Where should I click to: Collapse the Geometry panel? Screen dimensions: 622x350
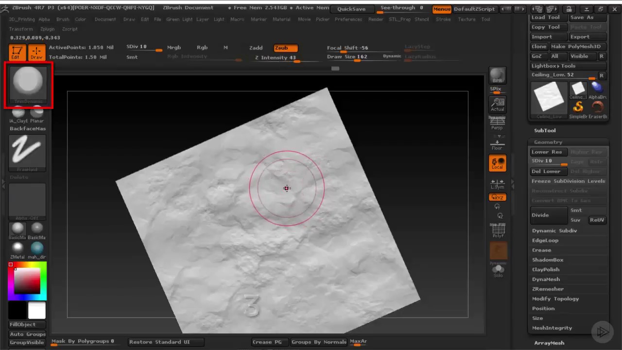coord(548,142)
